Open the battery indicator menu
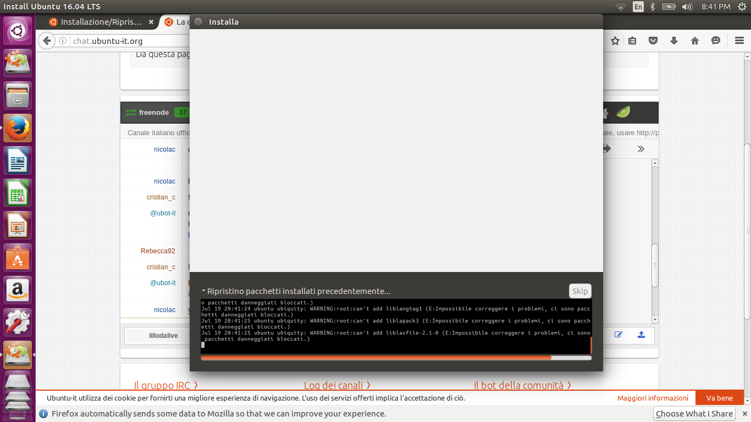 [x=669, y=7]
